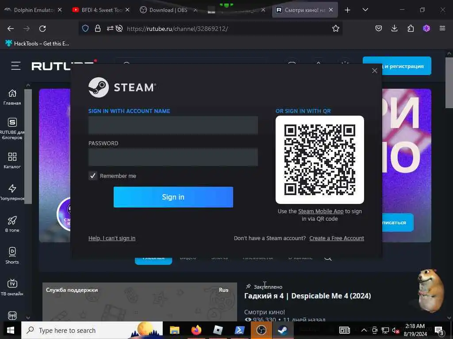Image resolution: width=453 pixels, height=339 pixels.
Task: Open the Pocket save icon
Action: pos(379,28)
